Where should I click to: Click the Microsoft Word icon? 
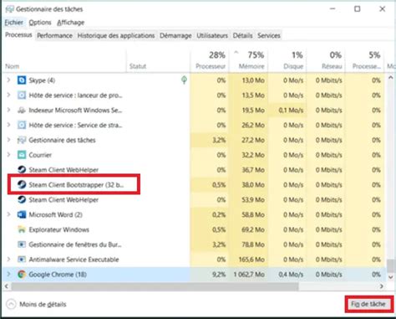(22, 214)
